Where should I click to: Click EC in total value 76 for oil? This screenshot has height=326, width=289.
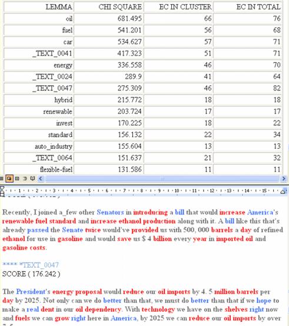[x=277, y=18]
